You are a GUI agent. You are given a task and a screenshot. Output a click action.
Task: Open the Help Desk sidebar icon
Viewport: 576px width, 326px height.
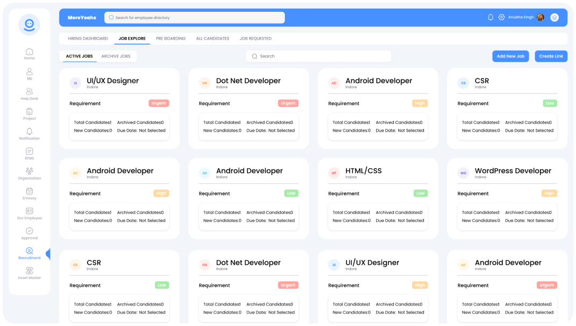29,92
